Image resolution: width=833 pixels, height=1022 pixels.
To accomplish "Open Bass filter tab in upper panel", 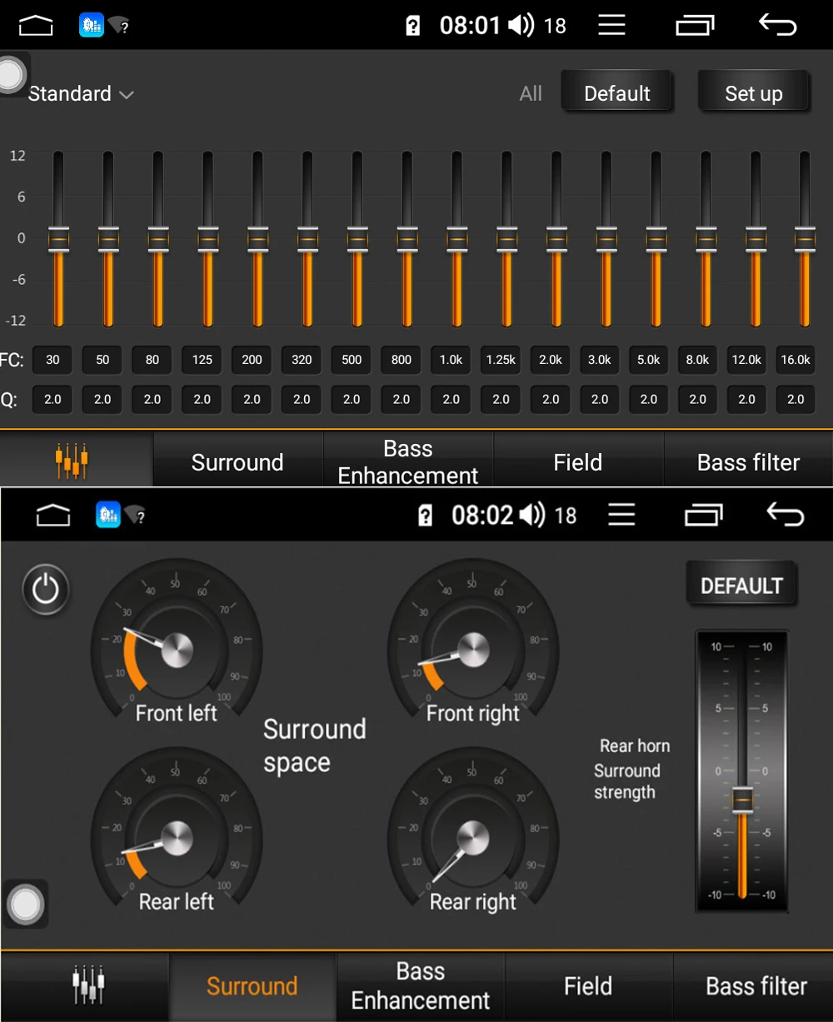I will pos(748,461).
